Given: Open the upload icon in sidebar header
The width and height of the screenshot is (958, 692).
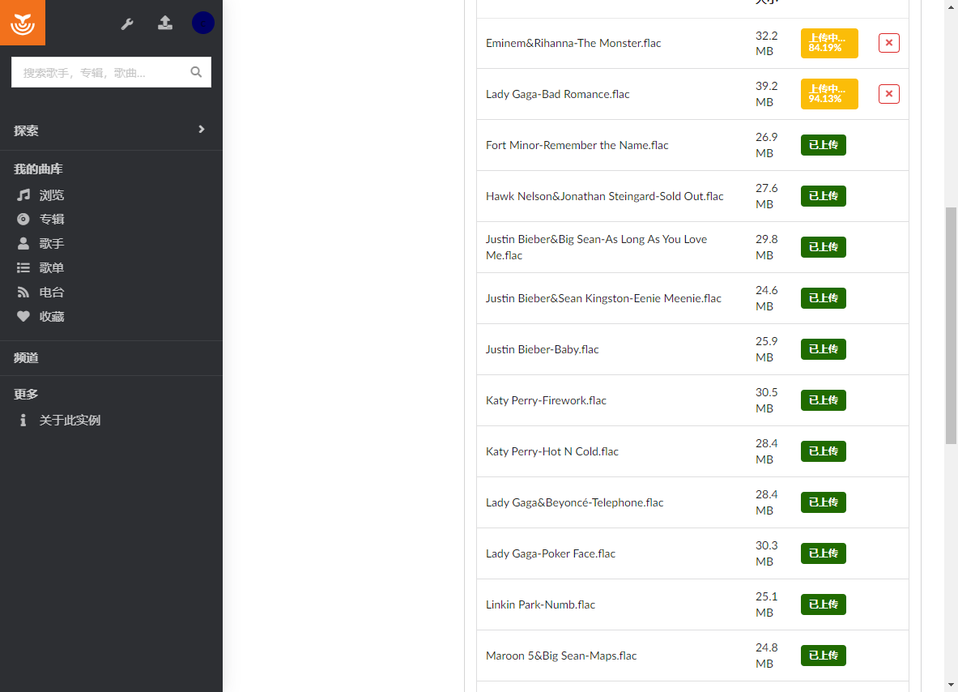Looking at the screenshot, I should pos(165,23).
